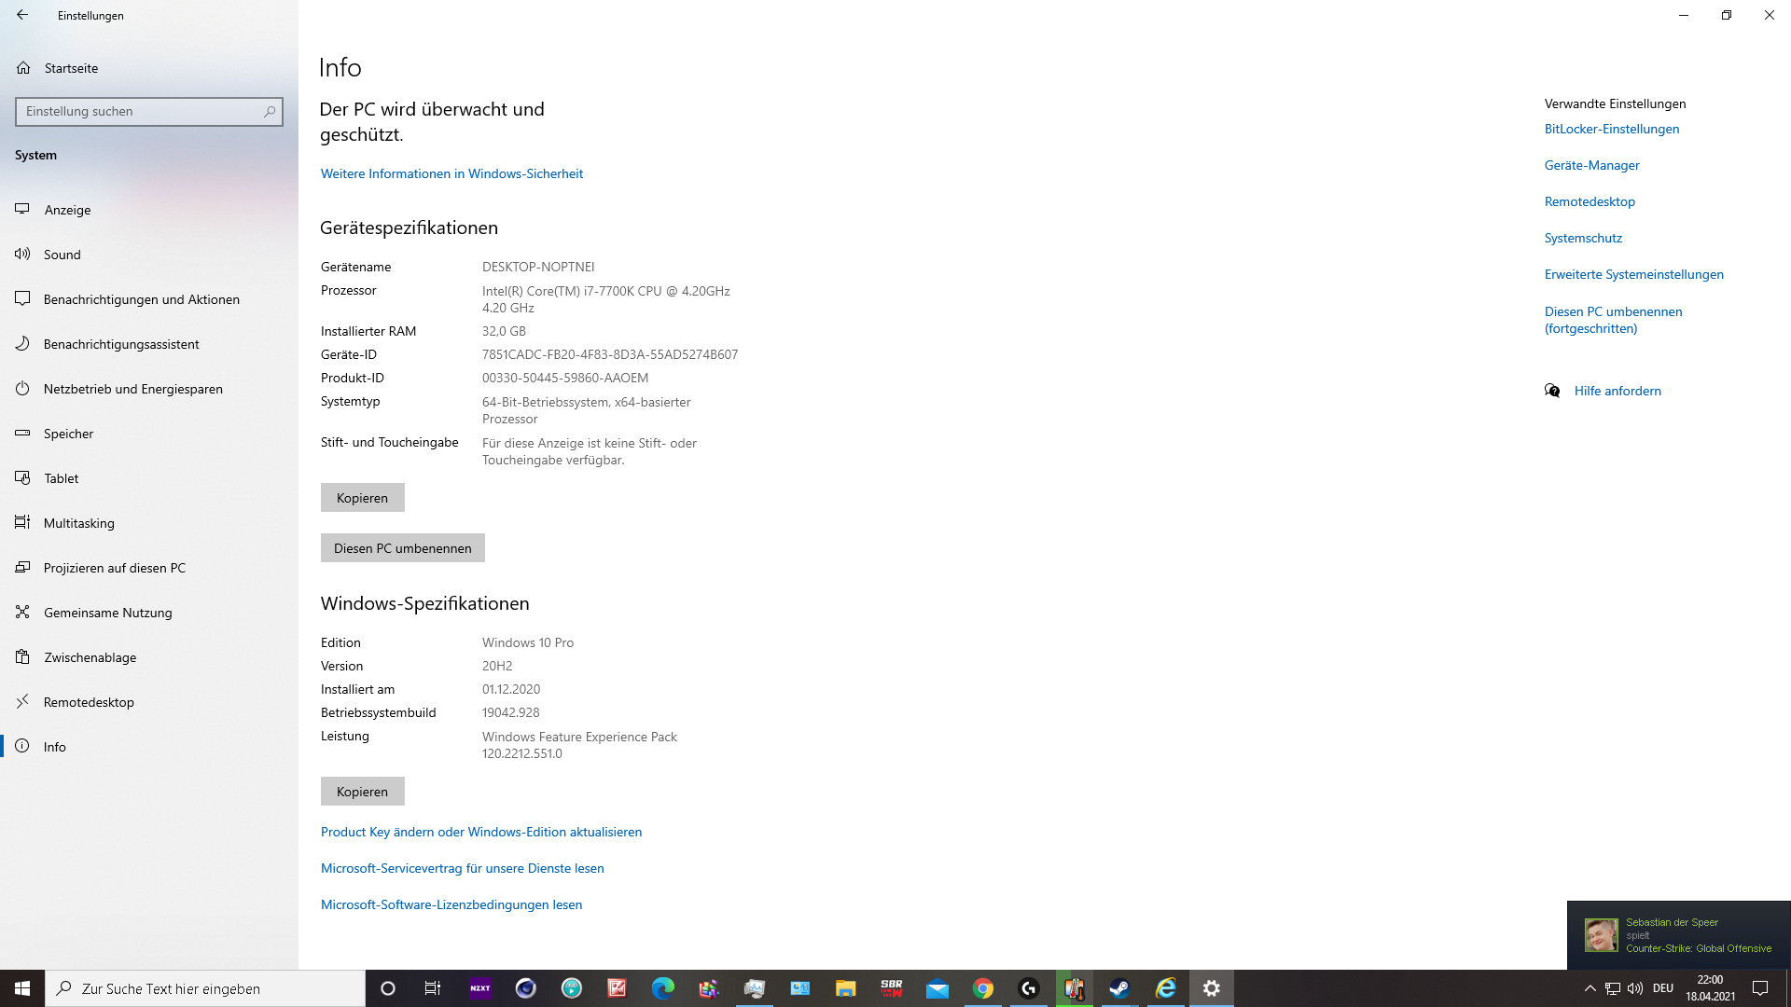The height and width of the screenshot is (1007, 1791).
Task: Show hidden system tray icons
Action: click(x=1590, y=988)
